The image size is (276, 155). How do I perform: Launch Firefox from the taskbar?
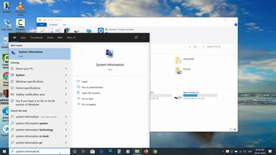tap(146, 151)
